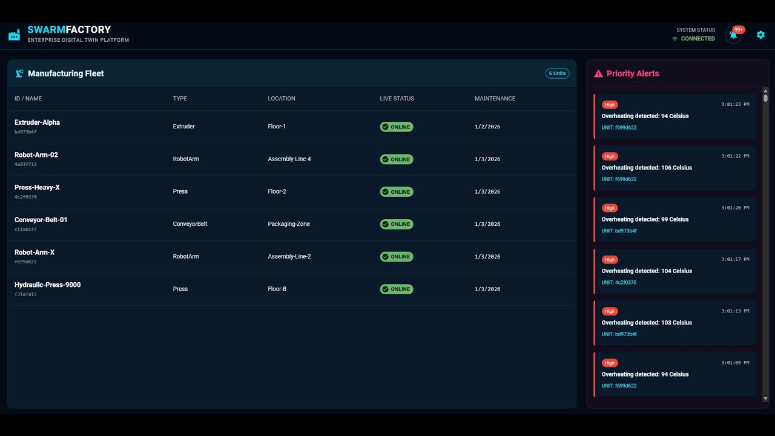
Task: Click the robot arm icon beside Manufacturing Fleet
Action: 19,73
